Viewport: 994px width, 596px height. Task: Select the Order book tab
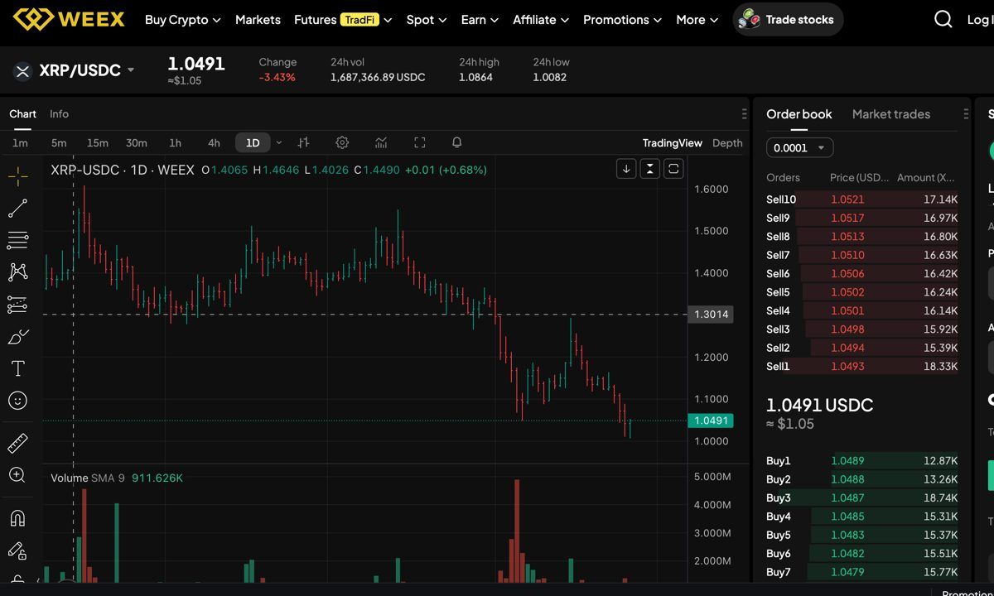tap(799, 114)
